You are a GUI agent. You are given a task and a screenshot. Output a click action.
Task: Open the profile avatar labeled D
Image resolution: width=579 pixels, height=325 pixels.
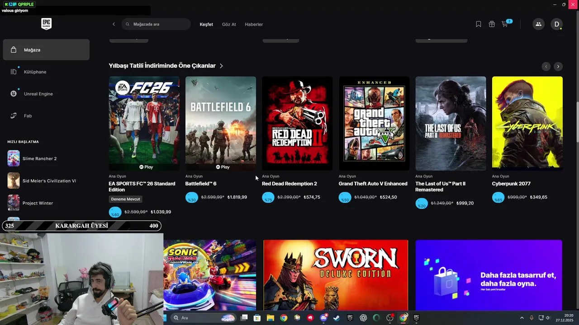[x=557, y=24]
